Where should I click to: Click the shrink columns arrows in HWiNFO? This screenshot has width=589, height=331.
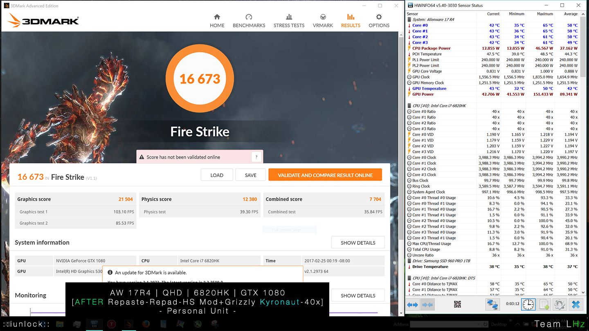[x=427, y=304]
